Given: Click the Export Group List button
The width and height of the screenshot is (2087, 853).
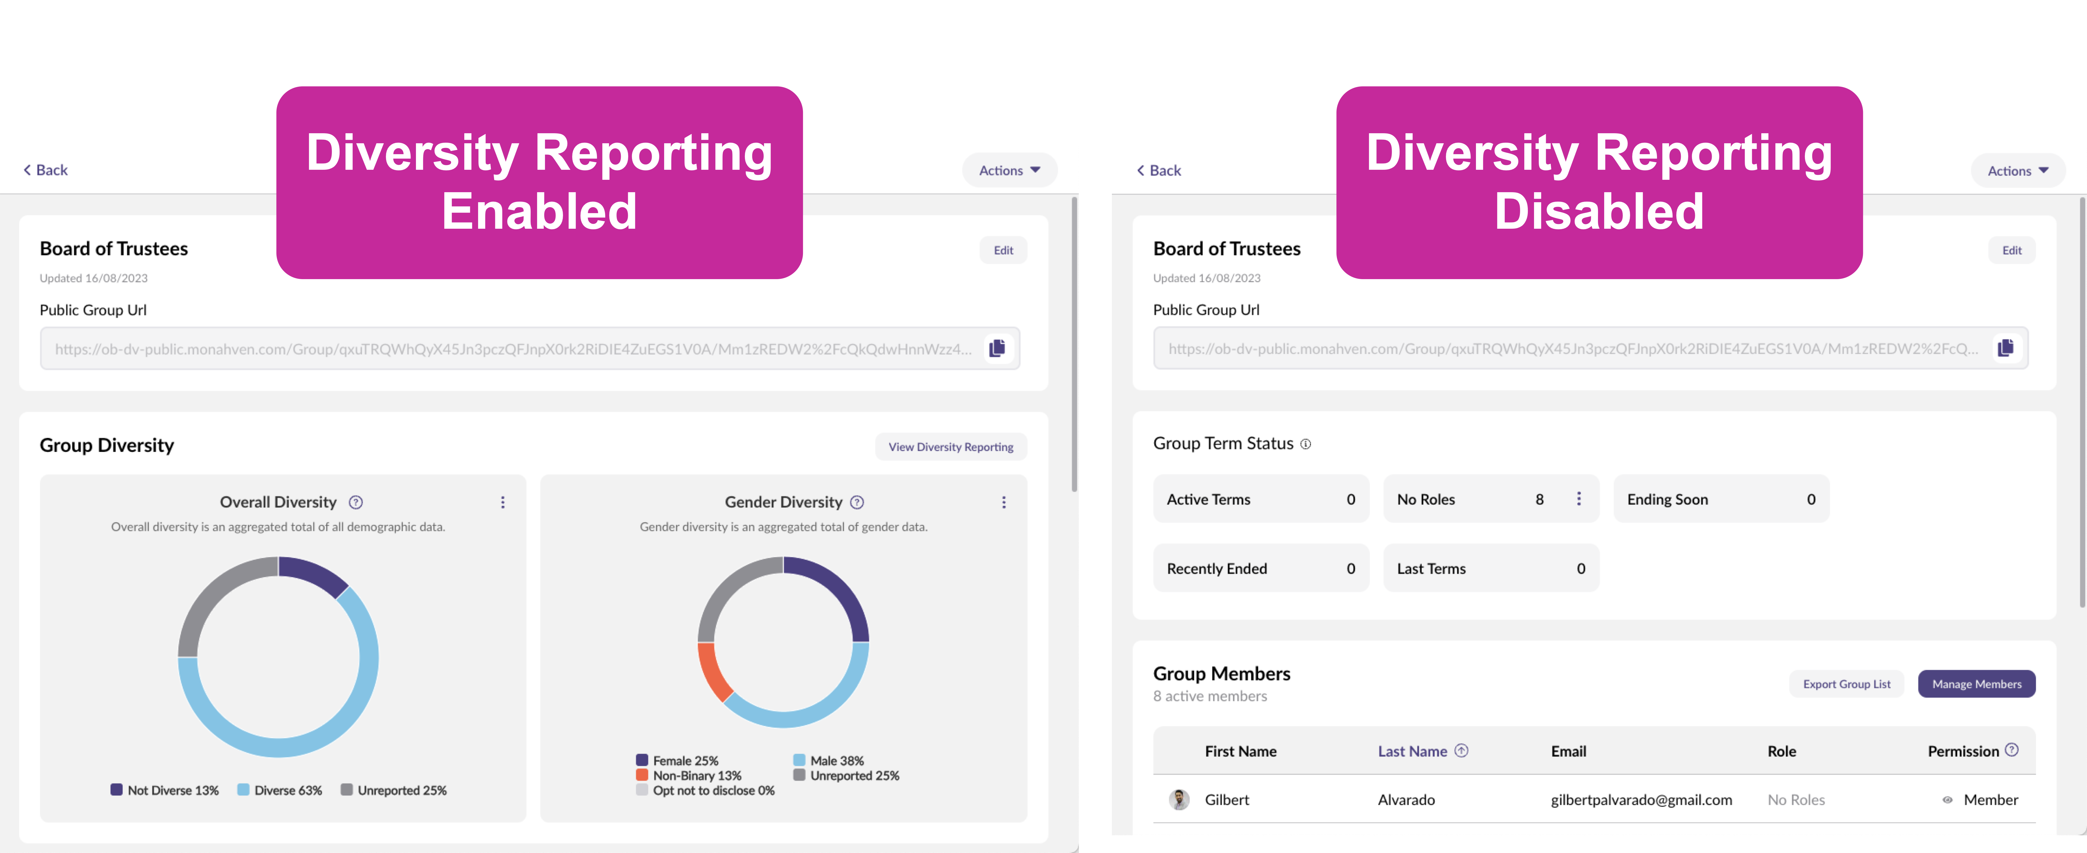Looking at the screenshot, I should click(x=1846, y=684).
